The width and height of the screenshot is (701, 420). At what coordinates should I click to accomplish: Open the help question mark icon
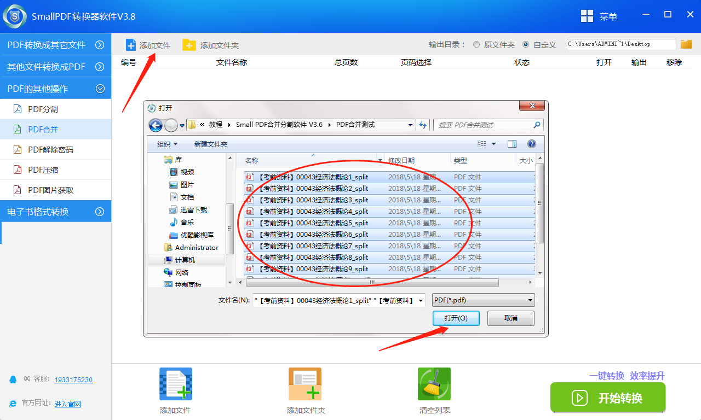pos(531,144)
